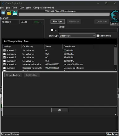119x136 pixels.
Task: Click the hotkey list Value column header
Action: click(53, 46)
